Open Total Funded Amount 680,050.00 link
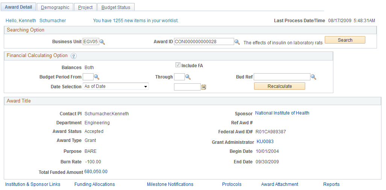386x190 pixels. (96, 172)
